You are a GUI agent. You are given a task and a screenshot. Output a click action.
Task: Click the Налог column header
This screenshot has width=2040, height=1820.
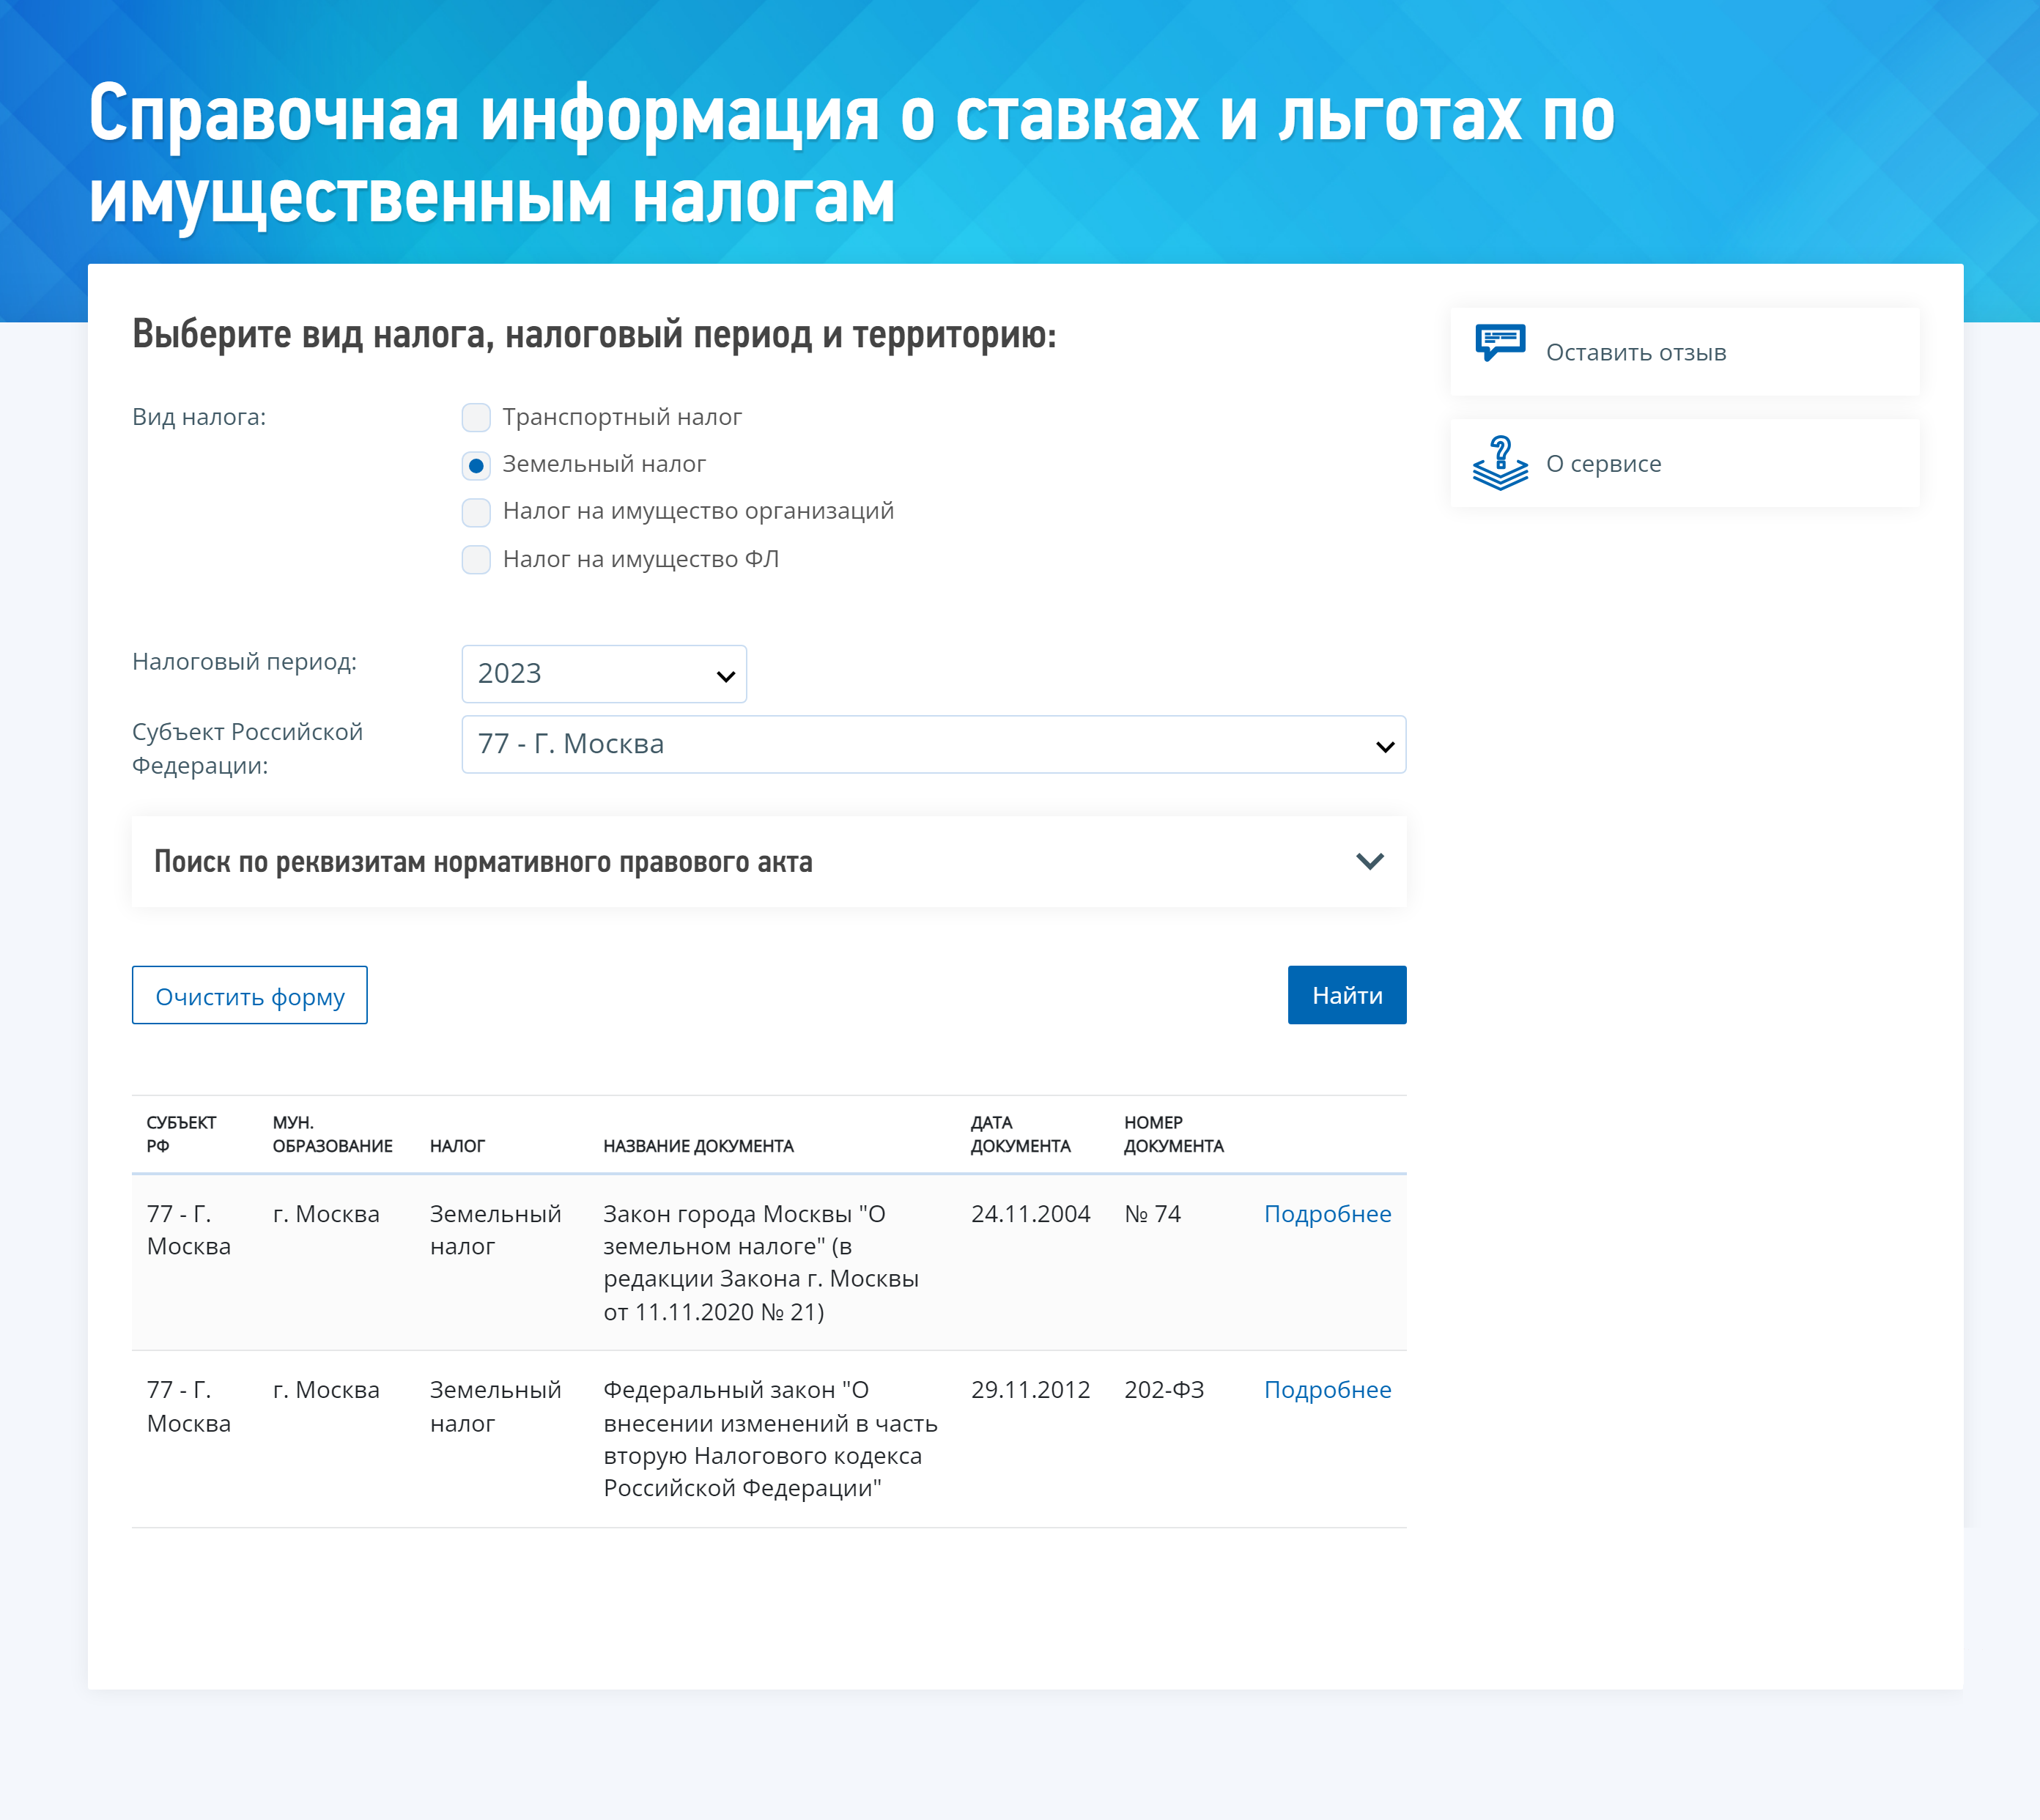point(457,1146)
